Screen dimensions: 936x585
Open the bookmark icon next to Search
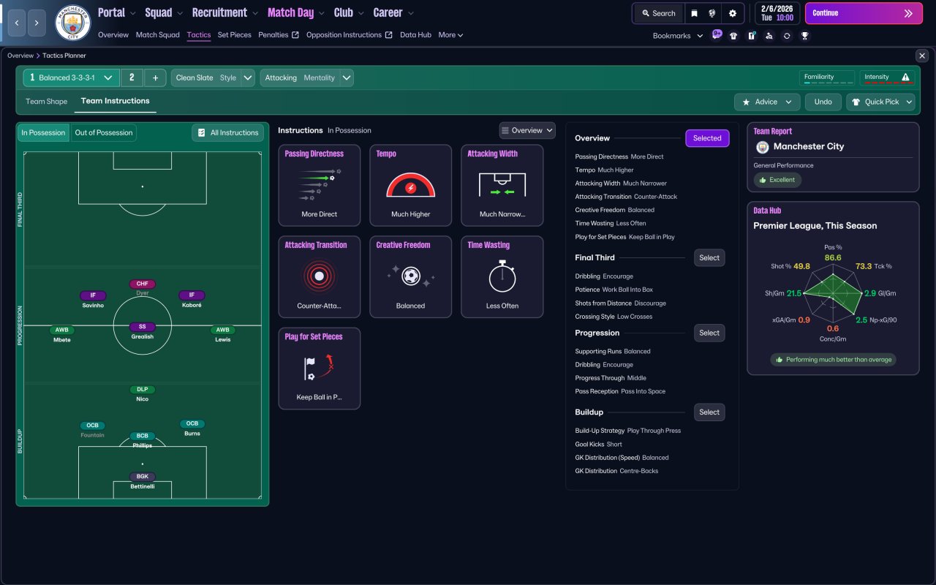click(x=694, y=13)
